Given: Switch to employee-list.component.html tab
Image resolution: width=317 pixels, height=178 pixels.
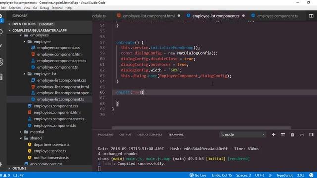Looking at the screenshot, I should (149, 16).
